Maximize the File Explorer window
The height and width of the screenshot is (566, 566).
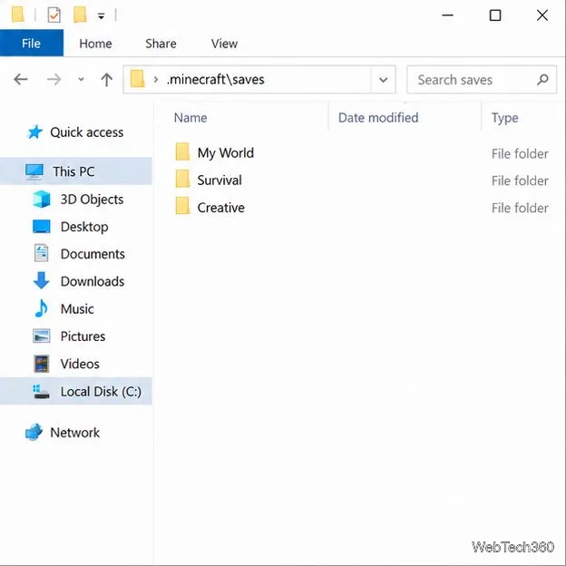coord(495,15)
